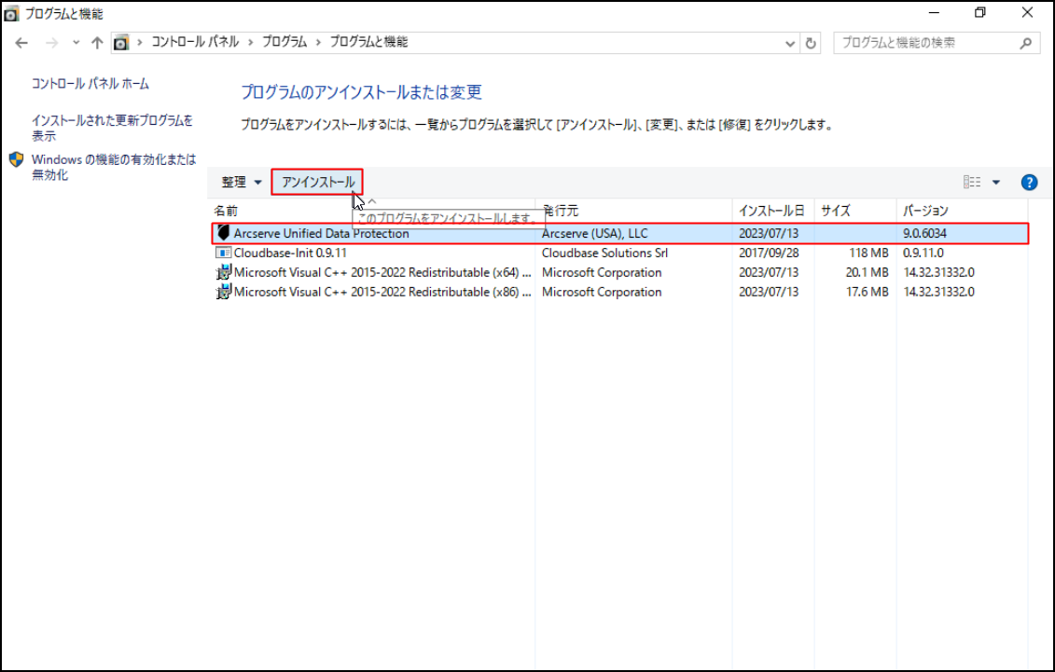Open コントロール パネル ホーム link

pyautogui.click(x=90, y=84)
